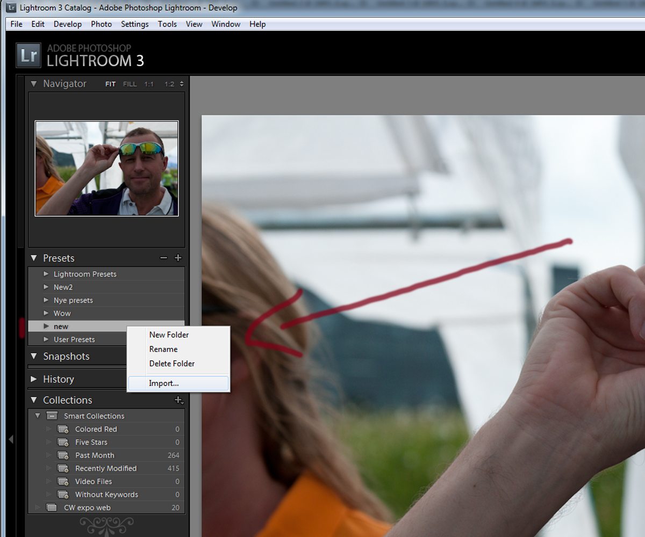Open the Develop menu
The width and height of the screenshot is (645, 537).
(x=68, y=24)
